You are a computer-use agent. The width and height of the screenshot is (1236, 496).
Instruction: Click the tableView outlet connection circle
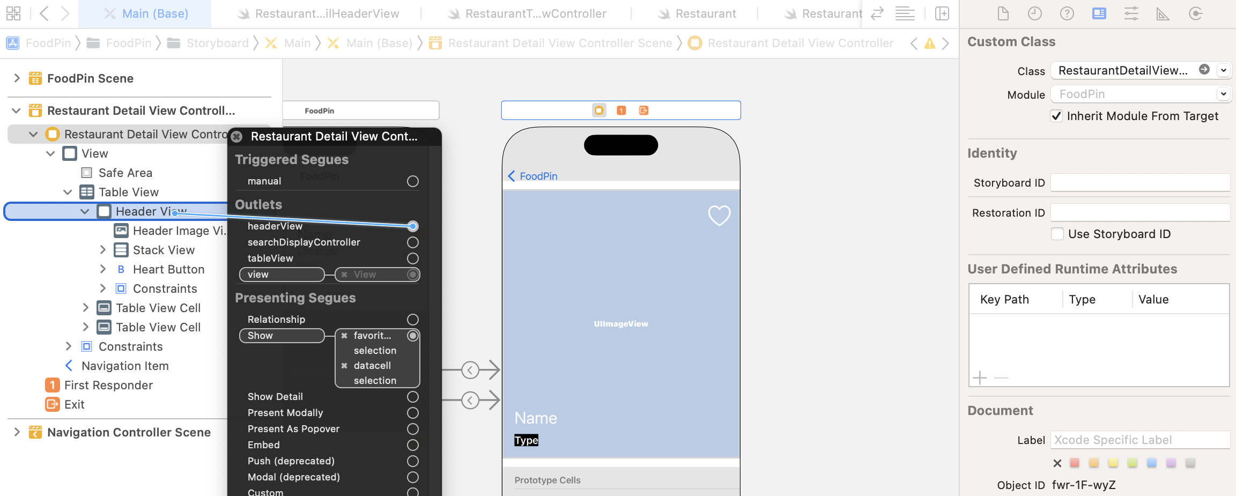point(412,258)
